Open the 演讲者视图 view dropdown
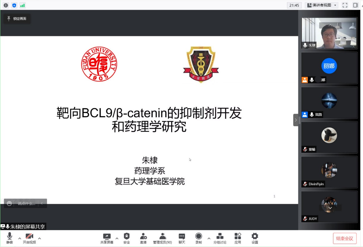The width and height of the screenshot is (363, 247). tap(321, 5)
